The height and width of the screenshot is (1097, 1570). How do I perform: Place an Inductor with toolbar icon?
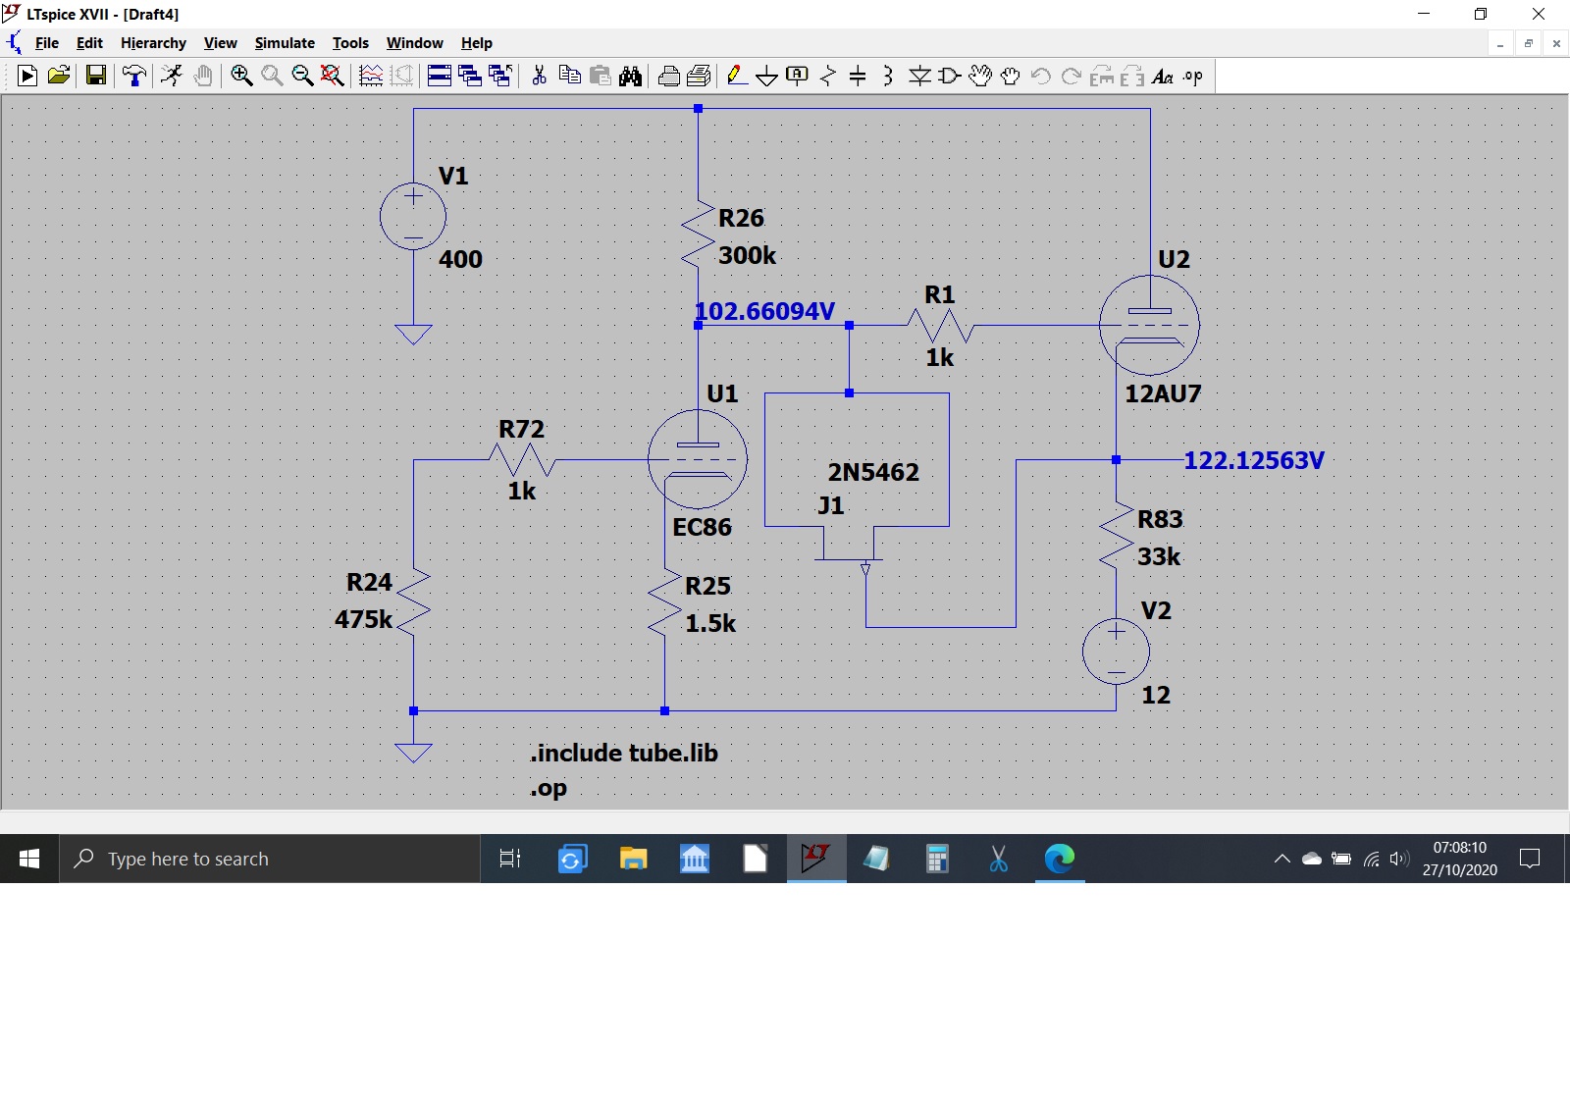tap(888, 77)
